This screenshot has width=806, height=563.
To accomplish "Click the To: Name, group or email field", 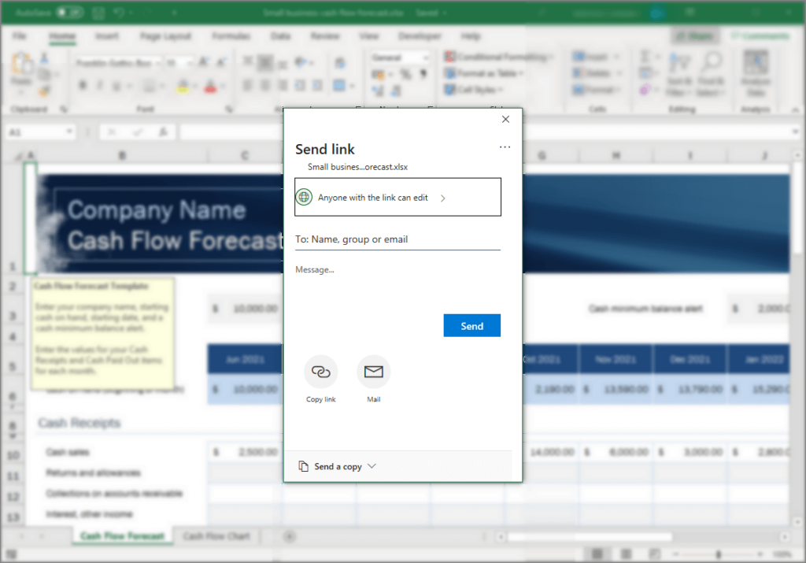I will click(397, 239).
